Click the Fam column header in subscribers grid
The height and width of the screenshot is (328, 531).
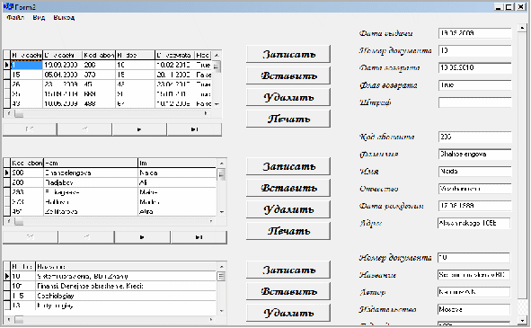tap(91, 163)
